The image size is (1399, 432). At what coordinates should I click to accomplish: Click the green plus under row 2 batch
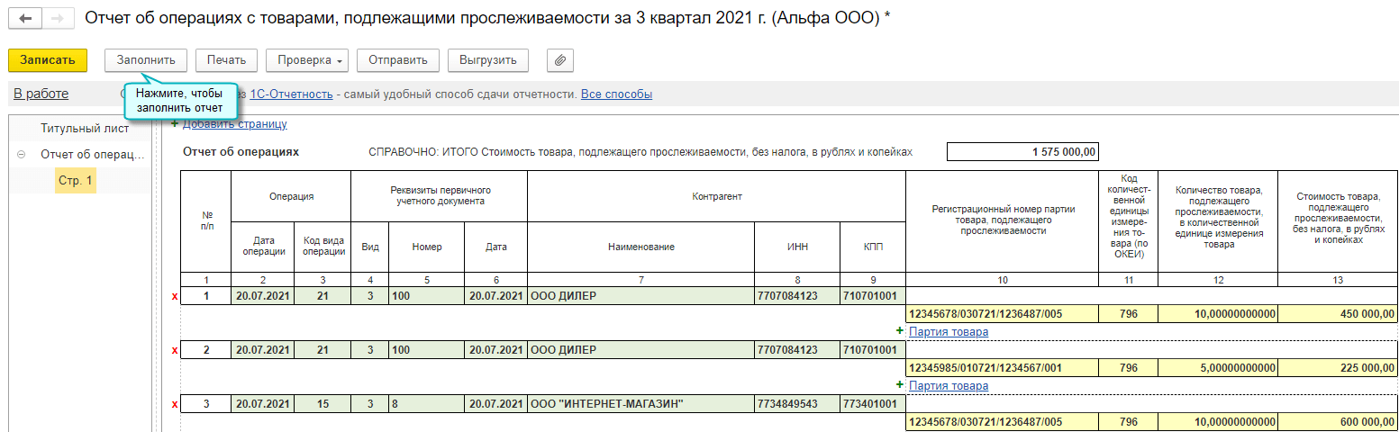[899, 385]
